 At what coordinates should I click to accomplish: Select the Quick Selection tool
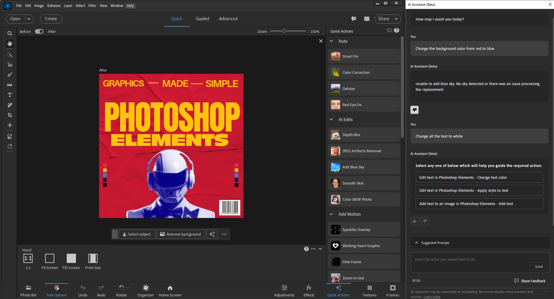(10, 55)
